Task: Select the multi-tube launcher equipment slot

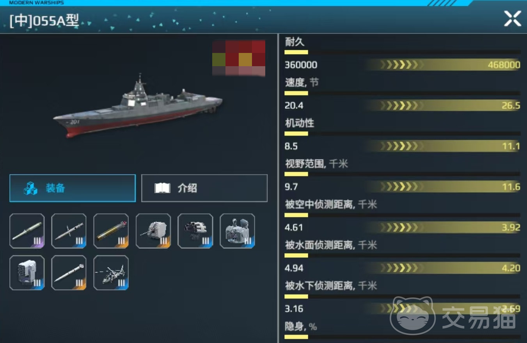Action: tap(195, 231)
